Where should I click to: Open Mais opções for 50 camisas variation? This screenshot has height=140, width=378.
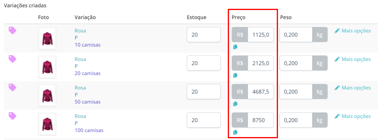coord(353,88)
